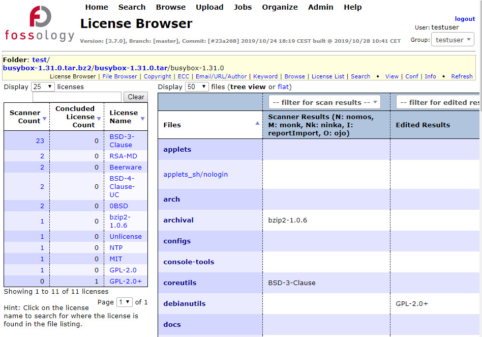Switch files listing to flat view
Image resolution: width=482 pixels, height=337 pixels.
pos(283,87)
